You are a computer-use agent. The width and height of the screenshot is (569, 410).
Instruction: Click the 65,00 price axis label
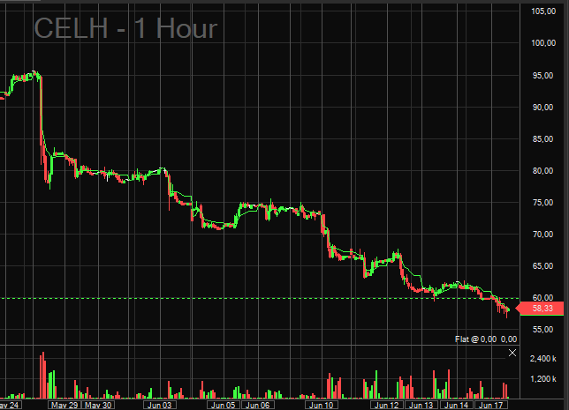[542, 266]
